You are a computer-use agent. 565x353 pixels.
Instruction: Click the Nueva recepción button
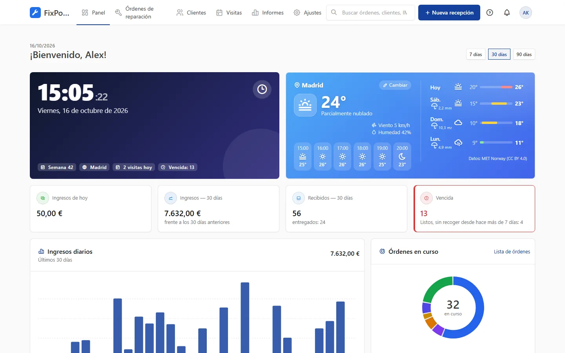449,13
